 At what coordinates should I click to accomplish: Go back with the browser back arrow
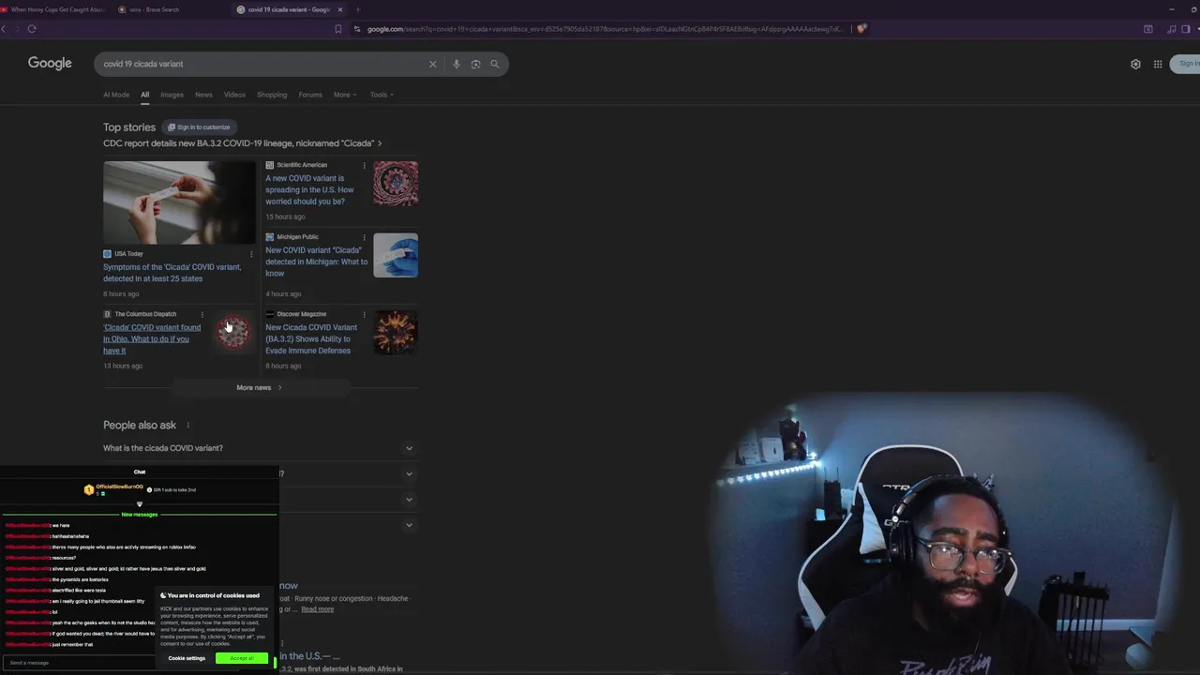(4, 29)
